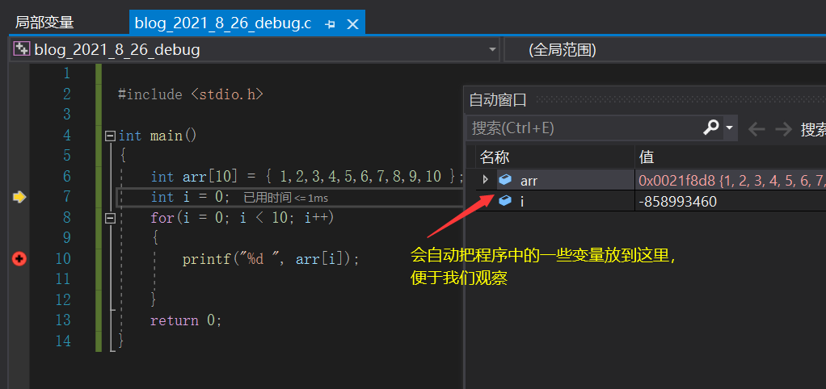Select the arr variable name
This screenshot has width=826, height=389.
click(x=529, y=182)
